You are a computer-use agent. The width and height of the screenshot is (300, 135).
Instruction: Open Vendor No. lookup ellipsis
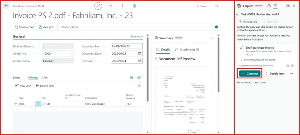coord(71,54)
